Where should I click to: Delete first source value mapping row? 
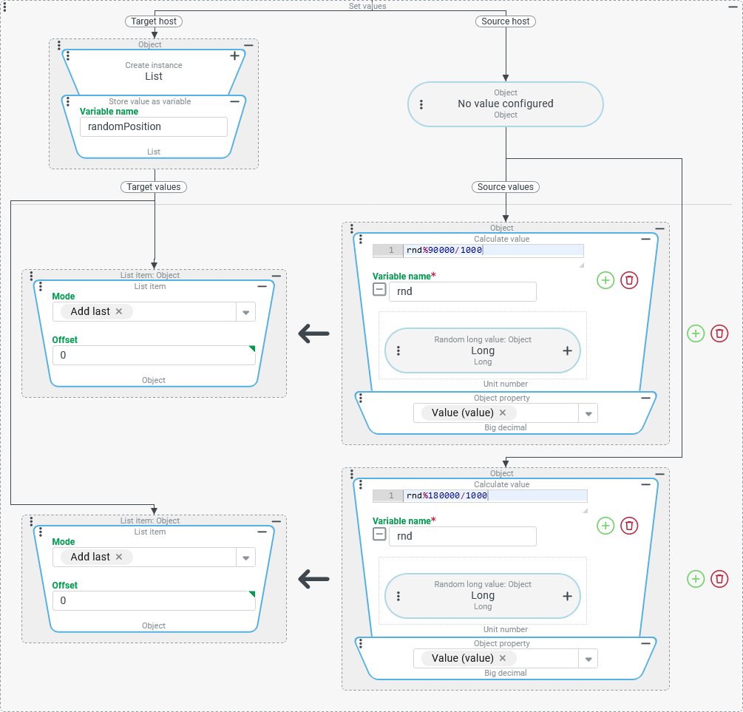point(719,333)
